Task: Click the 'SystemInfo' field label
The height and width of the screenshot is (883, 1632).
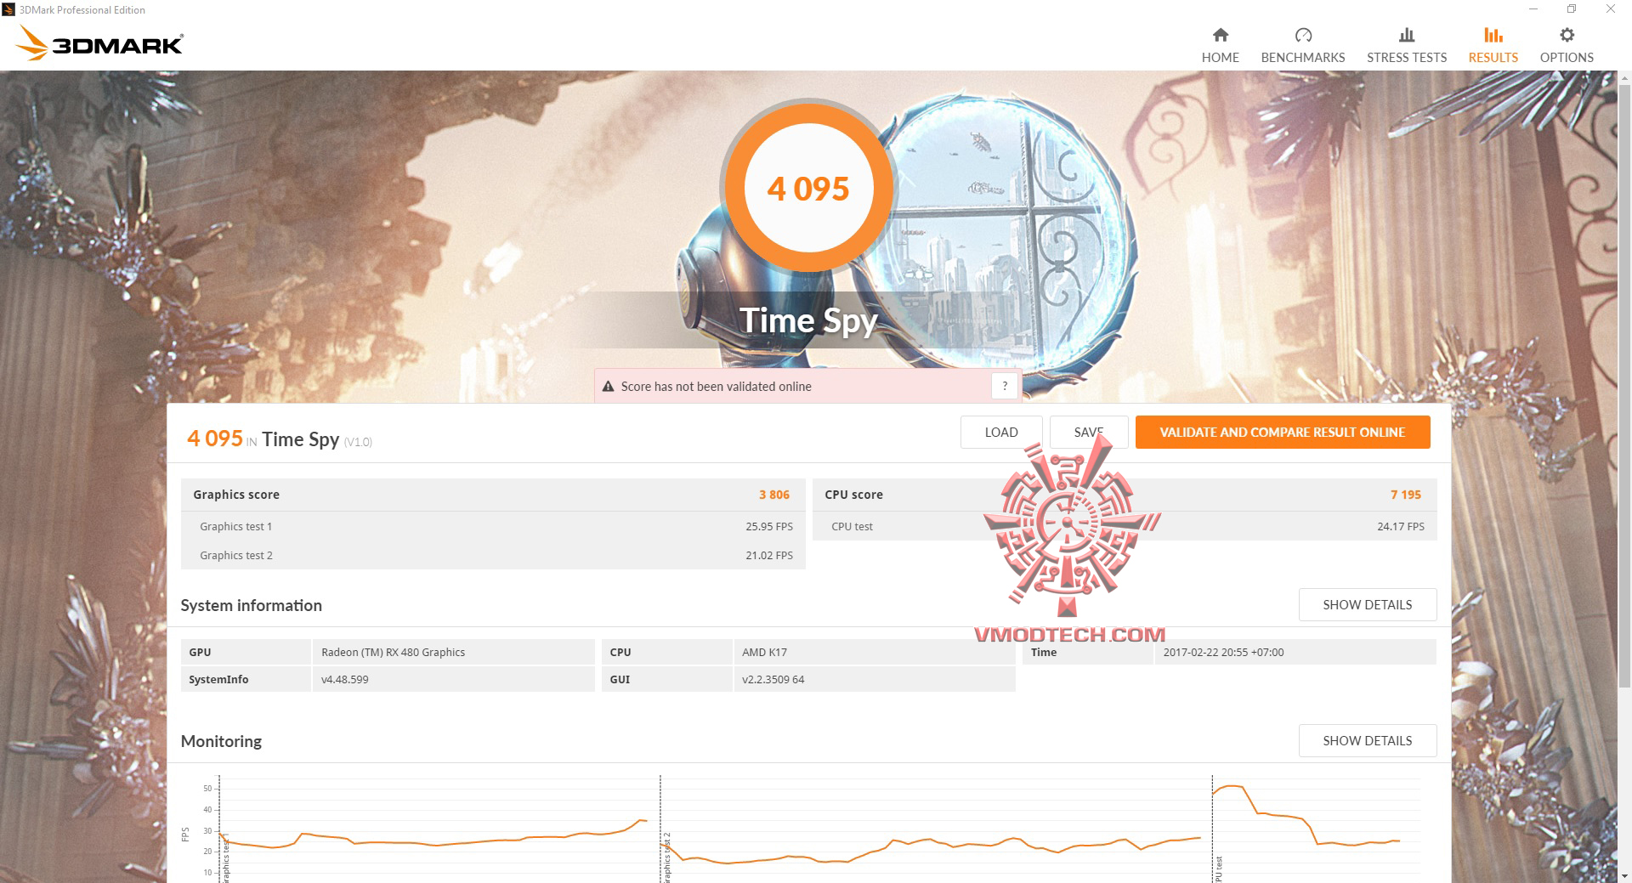Action: [x=218, y=679]
